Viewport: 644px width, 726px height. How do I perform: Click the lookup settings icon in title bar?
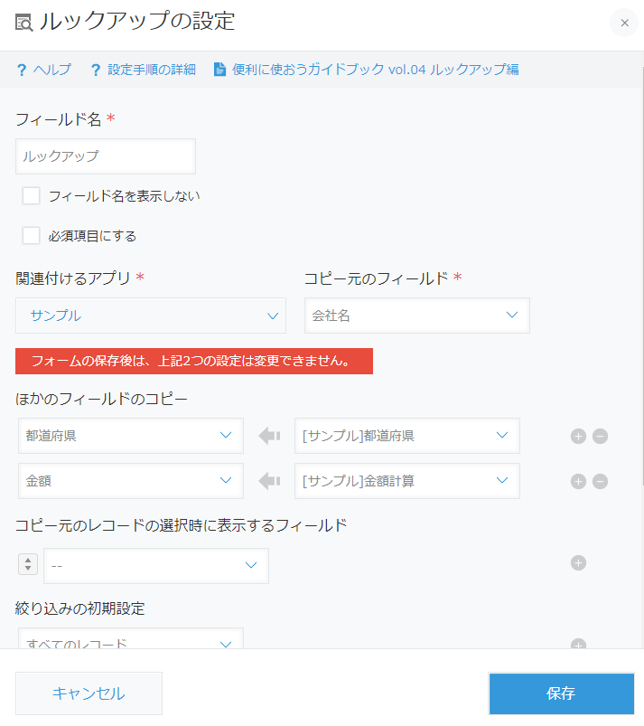point(25,21)
